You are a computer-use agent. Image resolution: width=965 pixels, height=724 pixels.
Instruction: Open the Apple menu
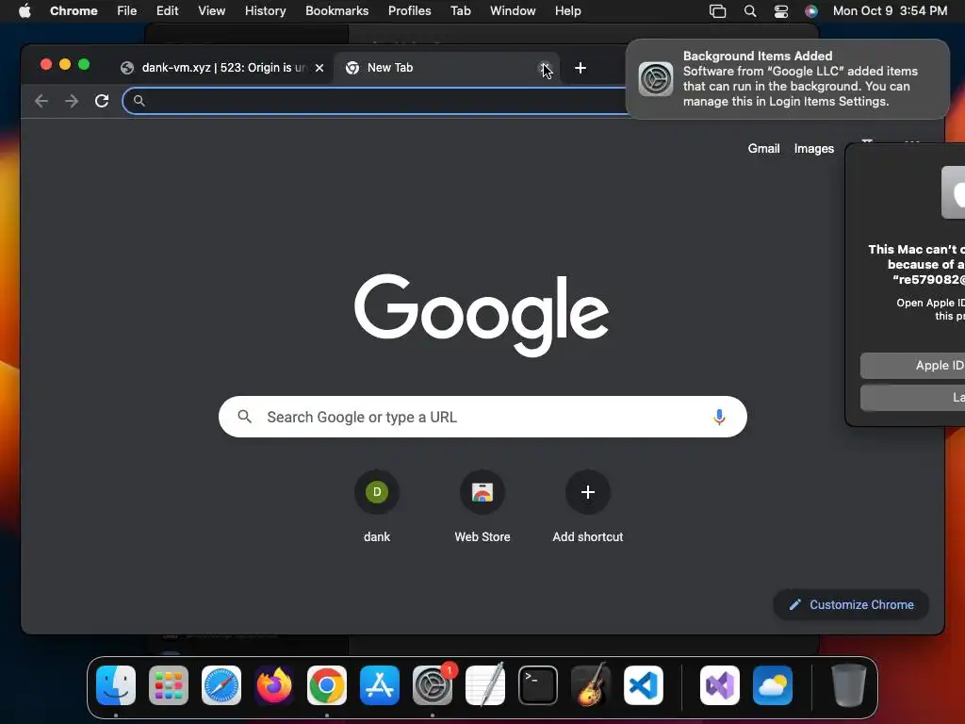[x=25, y=11]
